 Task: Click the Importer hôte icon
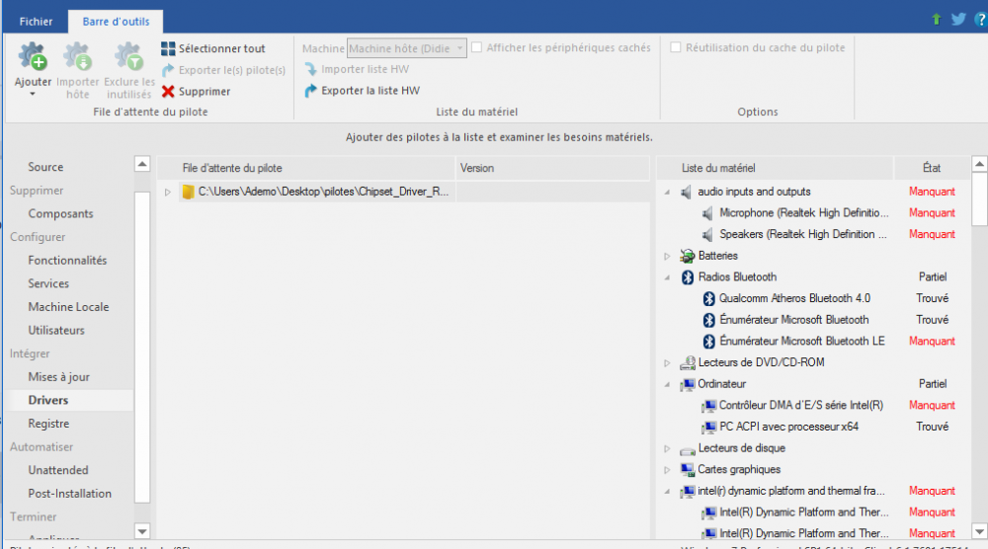point(78,57)
